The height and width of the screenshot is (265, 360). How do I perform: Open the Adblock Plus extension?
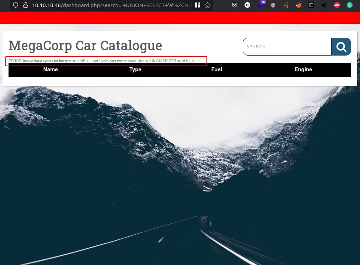337,5
